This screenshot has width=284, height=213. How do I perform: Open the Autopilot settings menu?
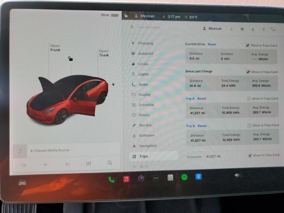point(142,54)
